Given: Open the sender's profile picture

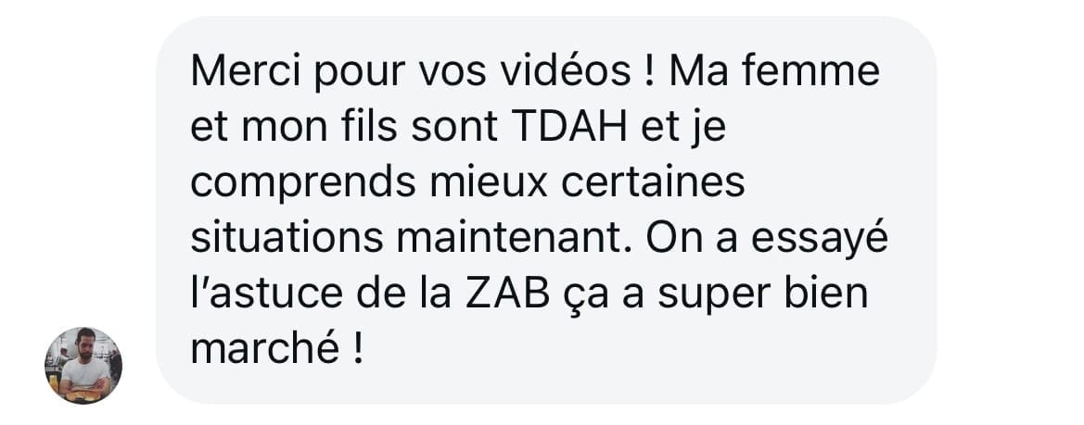Looking at the screenshot, I should [x=83, y=365].
